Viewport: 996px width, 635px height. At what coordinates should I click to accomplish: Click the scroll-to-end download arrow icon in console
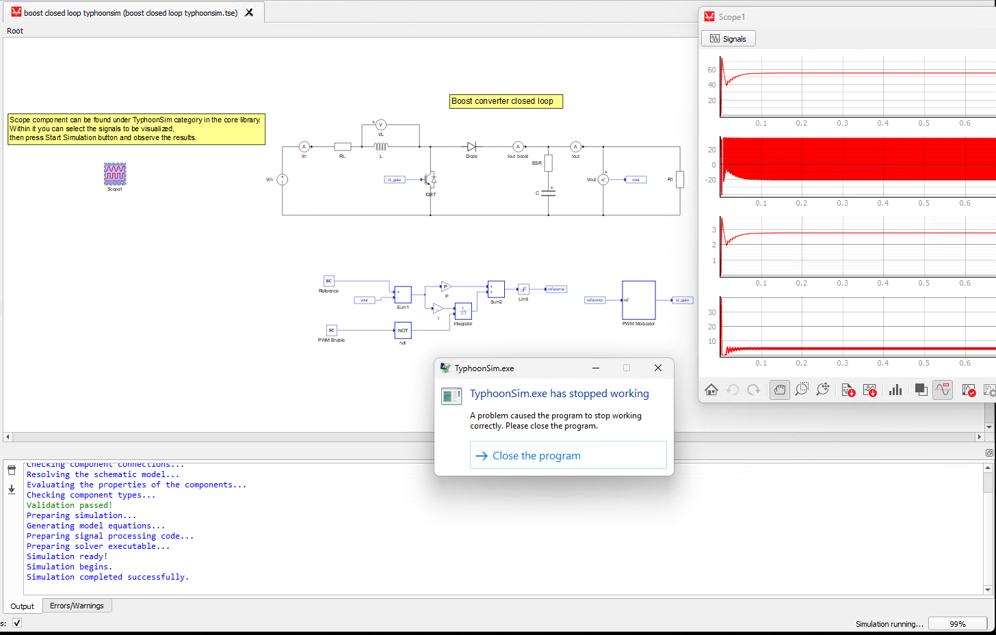(12, 489)
